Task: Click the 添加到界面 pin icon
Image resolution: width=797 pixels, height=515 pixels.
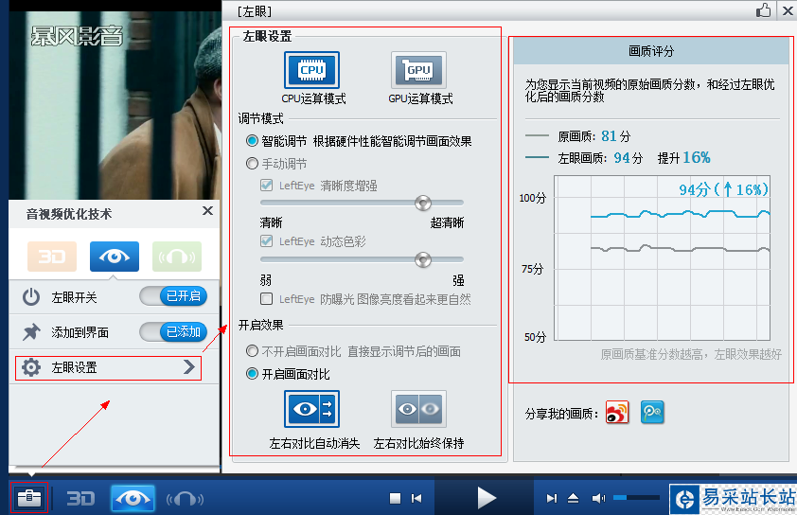Action: pos(31,332)
